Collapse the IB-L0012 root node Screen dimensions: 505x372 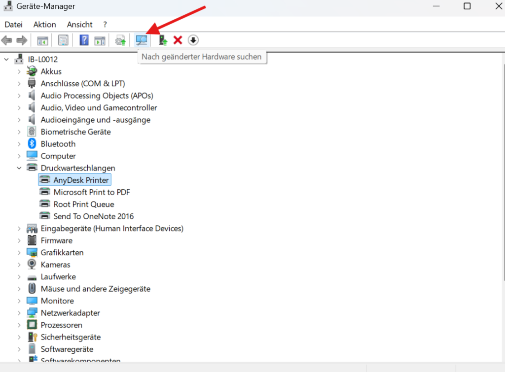coord(6,60)
